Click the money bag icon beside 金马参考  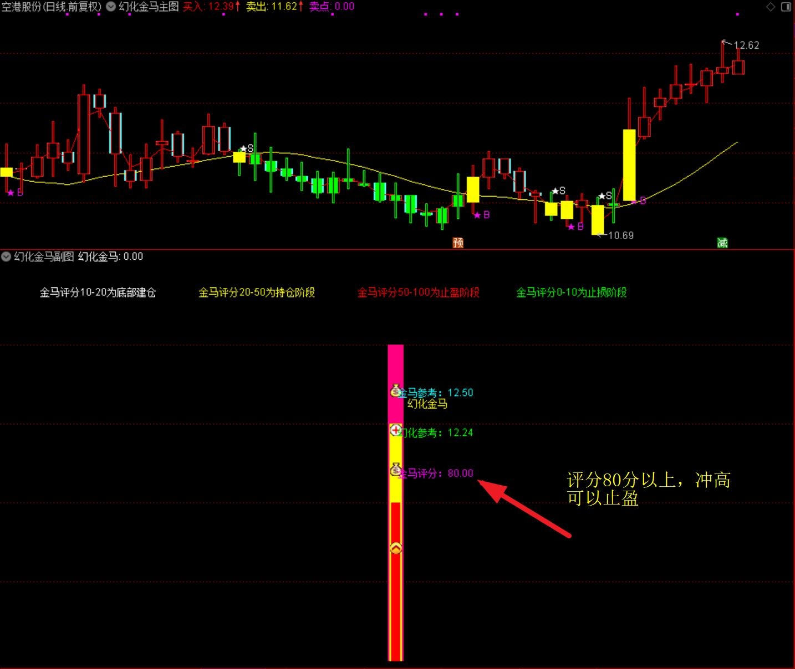pos(396,390)
